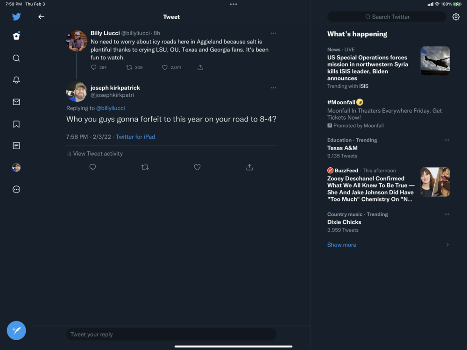Open more options on Billy Liucci's tweet
Screen dimensions: 467x350
click(273, 33)
